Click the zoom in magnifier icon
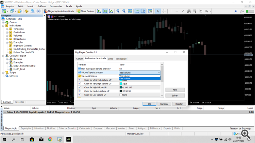This screenshot has width=255, height=143. (x=118, y=11)
